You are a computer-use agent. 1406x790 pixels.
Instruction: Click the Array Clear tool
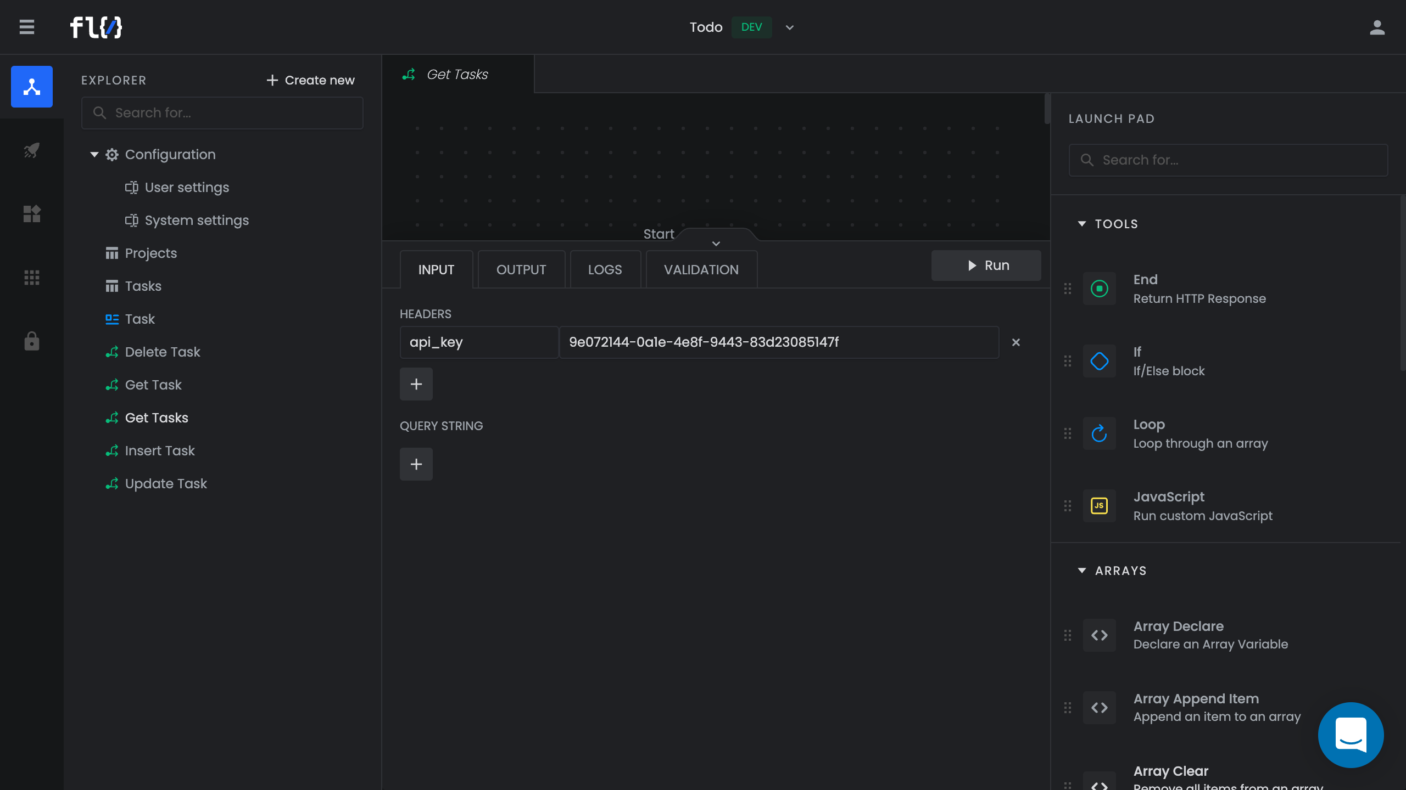1228,777
